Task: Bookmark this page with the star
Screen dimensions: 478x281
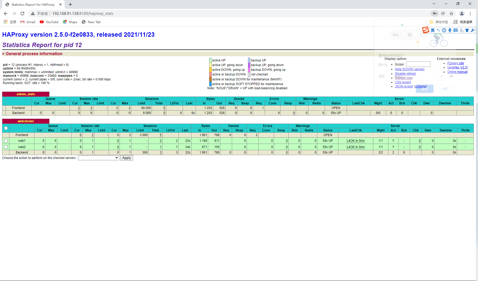Action: 451,14
